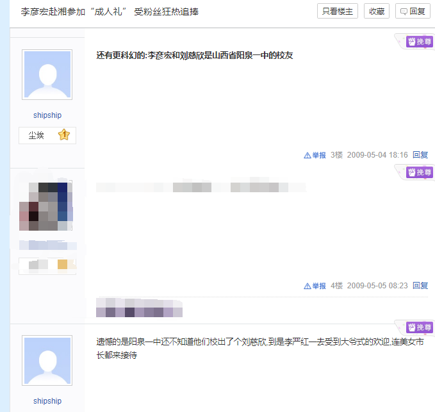Click purple 挽尊 badge on bottom post
Image resolution: width=435 pixels, height=412 pixels.
pyautogui.click(x=419, y=327)
